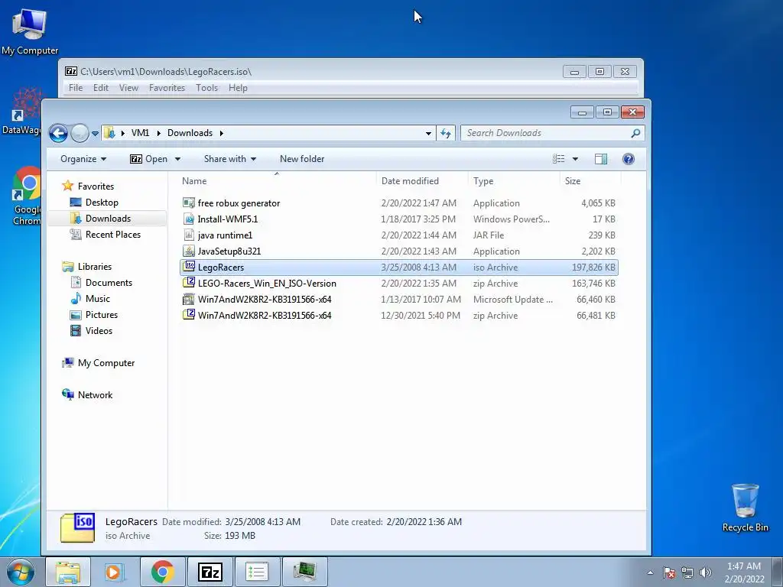Select the java runtime1 JAR file icon
The width and height of the screenshot is (783, 587).
(x=189, y=235)
